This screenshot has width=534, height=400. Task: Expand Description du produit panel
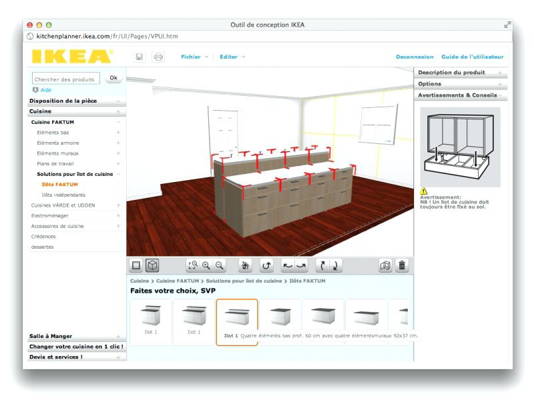499,73
